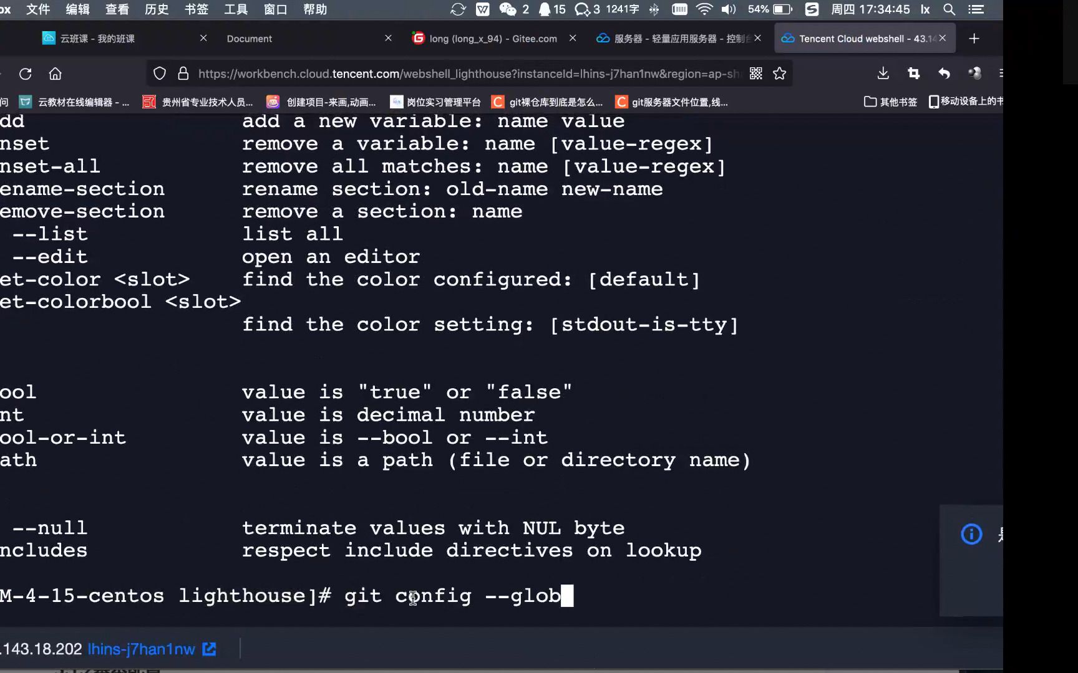
Task: Click the screenshot crop tool icon
Action: [x=914, y=74]
